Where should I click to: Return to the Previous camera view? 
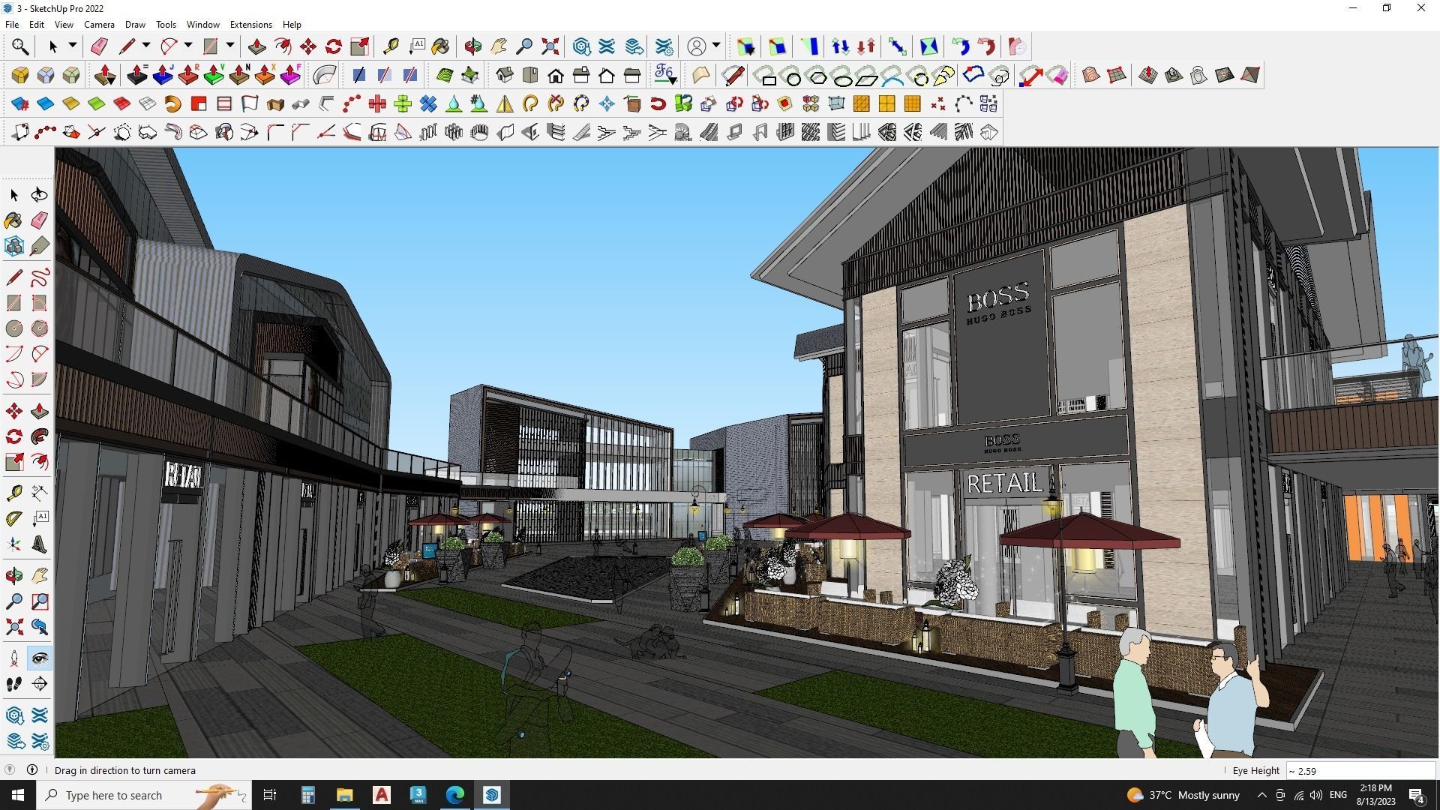click(x=40, y=626)
